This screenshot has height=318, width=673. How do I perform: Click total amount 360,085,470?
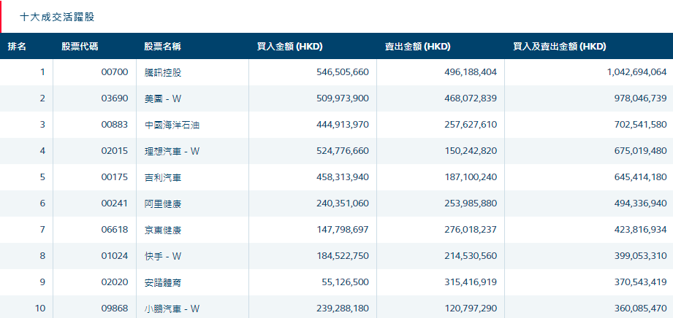click(641, 309)
